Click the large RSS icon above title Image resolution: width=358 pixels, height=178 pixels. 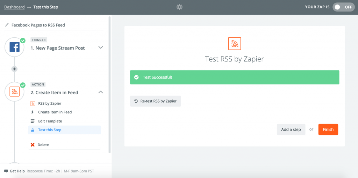click(x=234, y=44)
